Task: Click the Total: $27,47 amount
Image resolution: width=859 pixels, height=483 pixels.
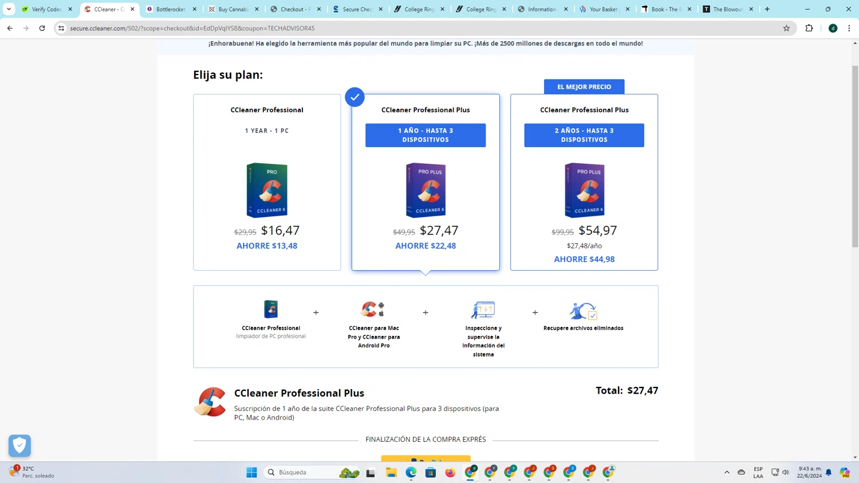Action: point(627,390)
